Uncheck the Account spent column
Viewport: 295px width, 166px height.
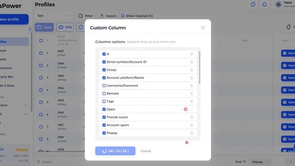[104, 125]
